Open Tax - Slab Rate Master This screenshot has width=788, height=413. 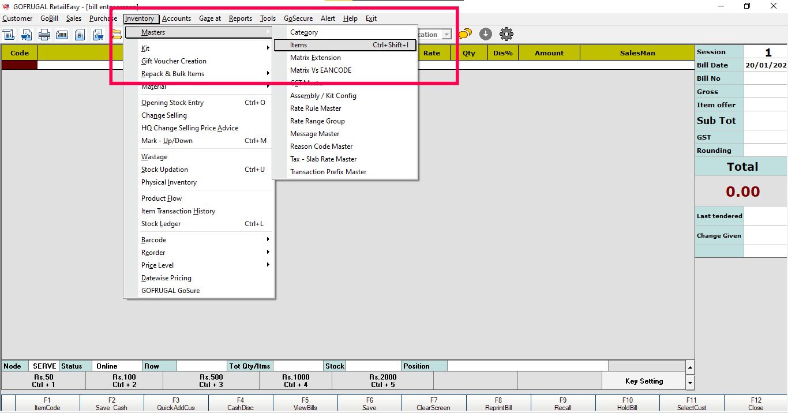pyautogui.click(x=345, y=159)
